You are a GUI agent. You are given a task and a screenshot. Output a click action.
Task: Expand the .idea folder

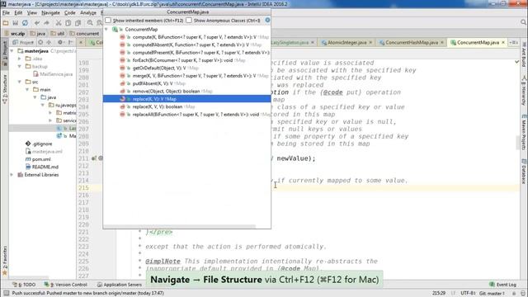coord(20,59)
